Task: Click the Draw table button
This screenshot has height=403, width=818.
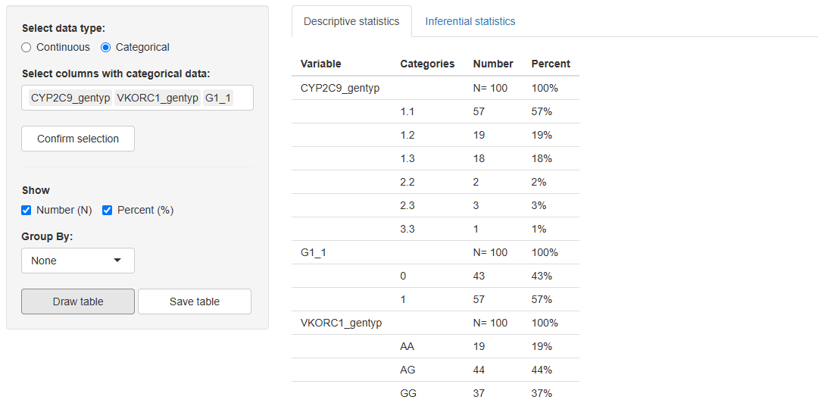Action: click(78, 301)
